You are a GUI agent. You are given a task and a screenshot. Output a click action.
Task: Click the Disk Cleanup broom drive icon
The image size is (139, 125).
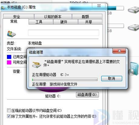tap(36, 65)
